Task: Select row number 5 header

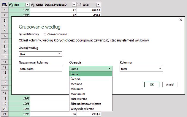Action: 5,31
